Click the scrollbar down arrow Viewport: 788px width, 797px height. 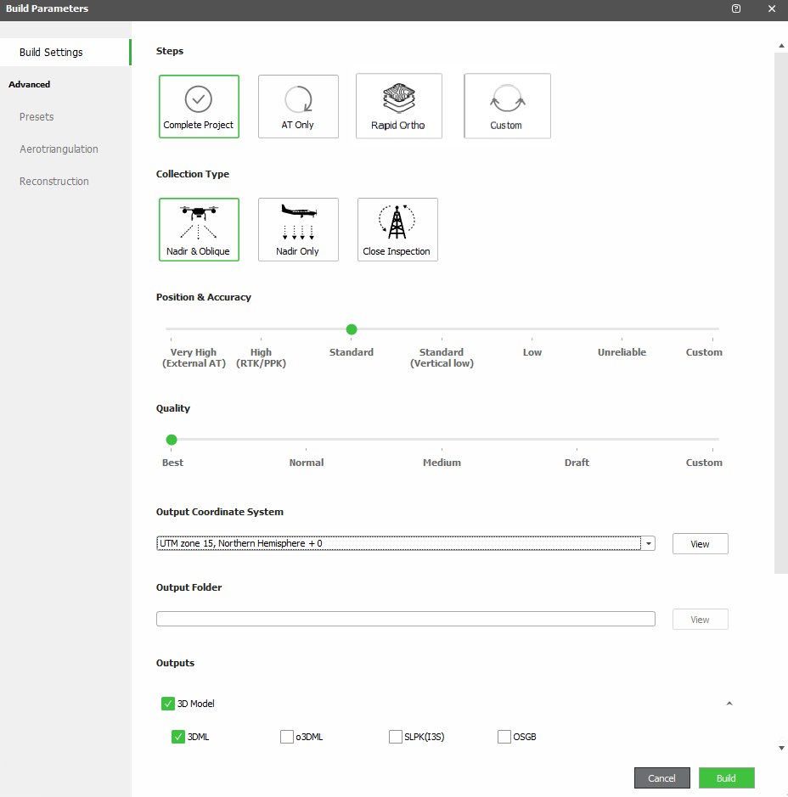click(x=781, y=748)
